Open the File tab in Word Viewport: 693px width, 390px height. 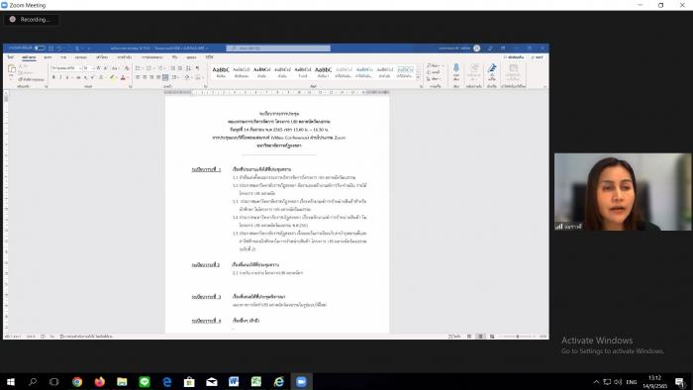pos(10,57)
